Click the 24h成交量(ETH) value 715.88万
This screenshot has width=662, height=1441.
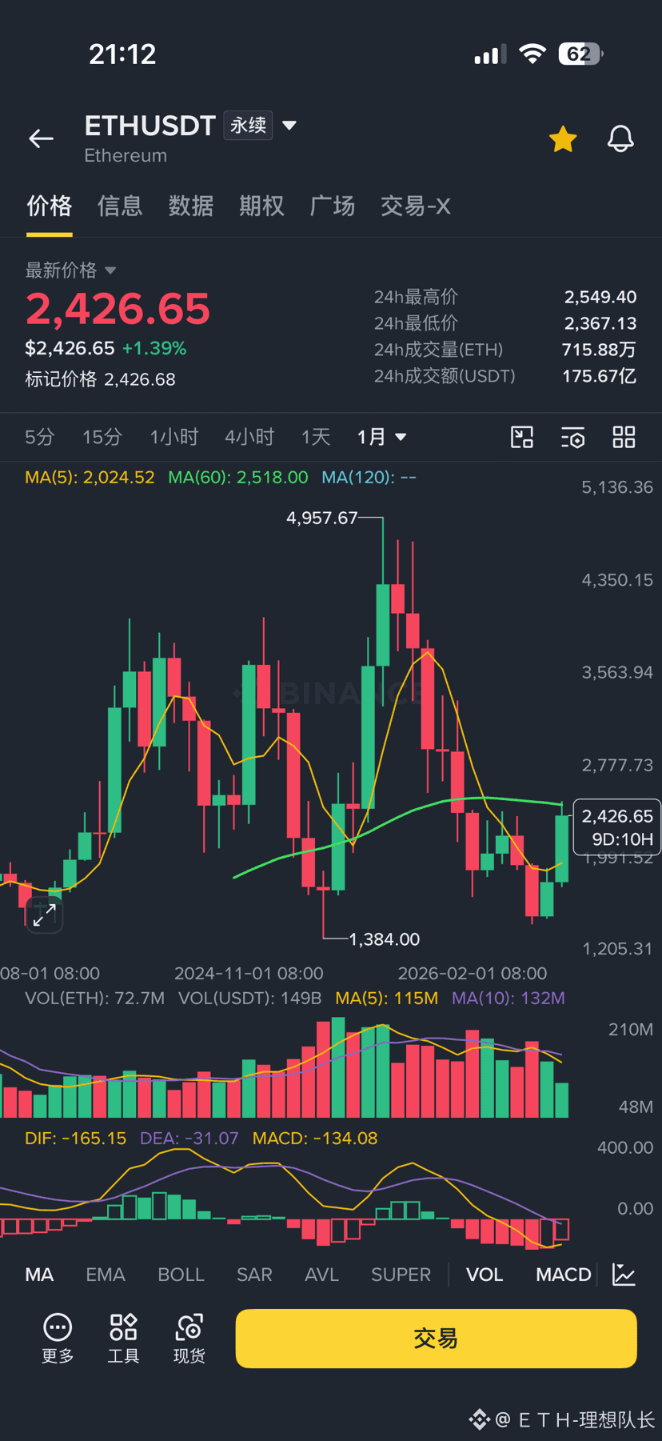(599, 350)
